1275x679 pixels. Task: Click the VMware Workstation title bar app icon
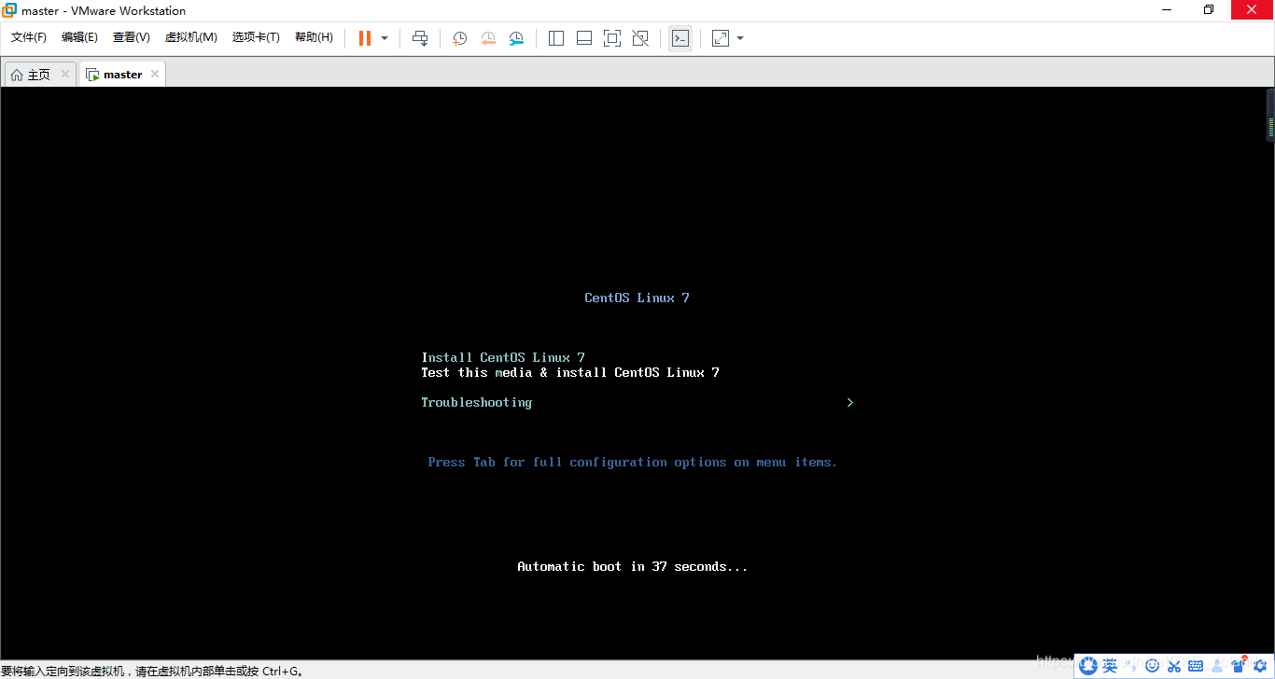9,10
